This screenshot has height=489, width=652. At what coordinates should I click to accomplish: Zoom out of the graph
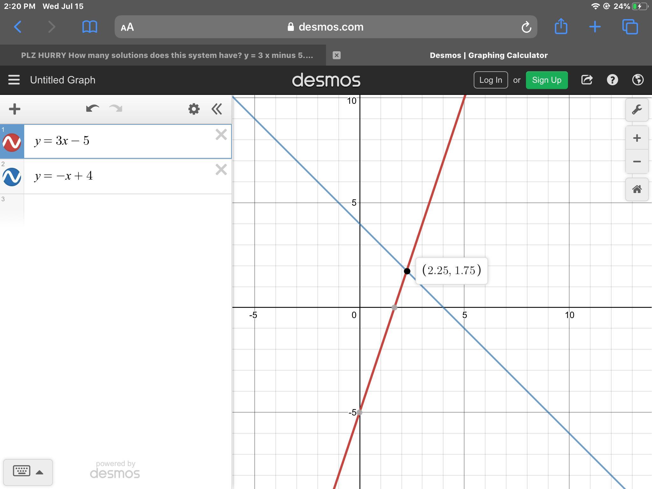click(637, 162)
